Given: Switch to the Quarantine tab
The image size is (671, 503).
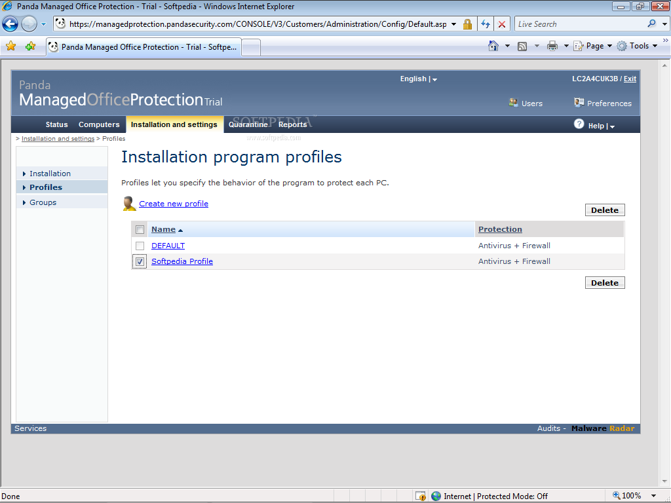Looking at the screenshot, I should (x=248, y=124).
